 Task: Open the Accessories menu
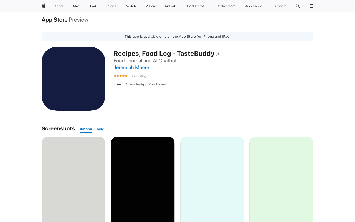coord(254,6)
